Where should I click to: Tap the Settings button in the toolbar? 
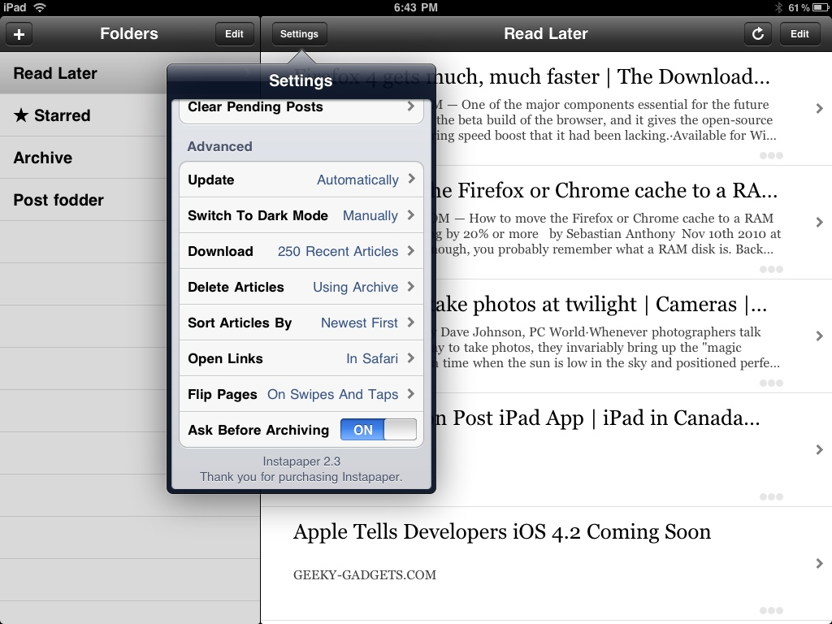pyautogui.click(x=299, y=34)
